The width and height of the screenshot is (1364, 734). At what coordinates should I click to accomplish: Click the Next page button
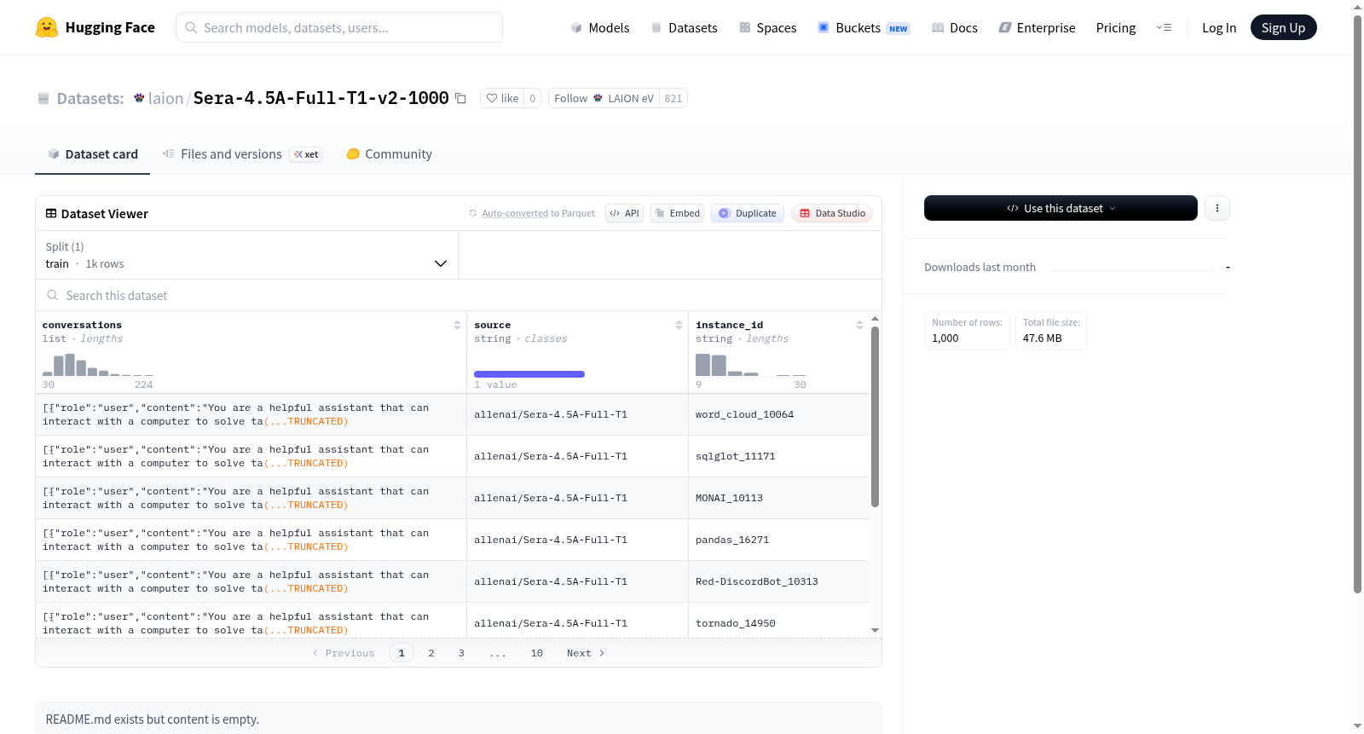click(x=586, y=653)
